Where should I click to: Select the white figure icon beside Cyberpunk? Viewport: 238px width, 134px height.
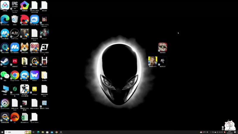point(162,62)
